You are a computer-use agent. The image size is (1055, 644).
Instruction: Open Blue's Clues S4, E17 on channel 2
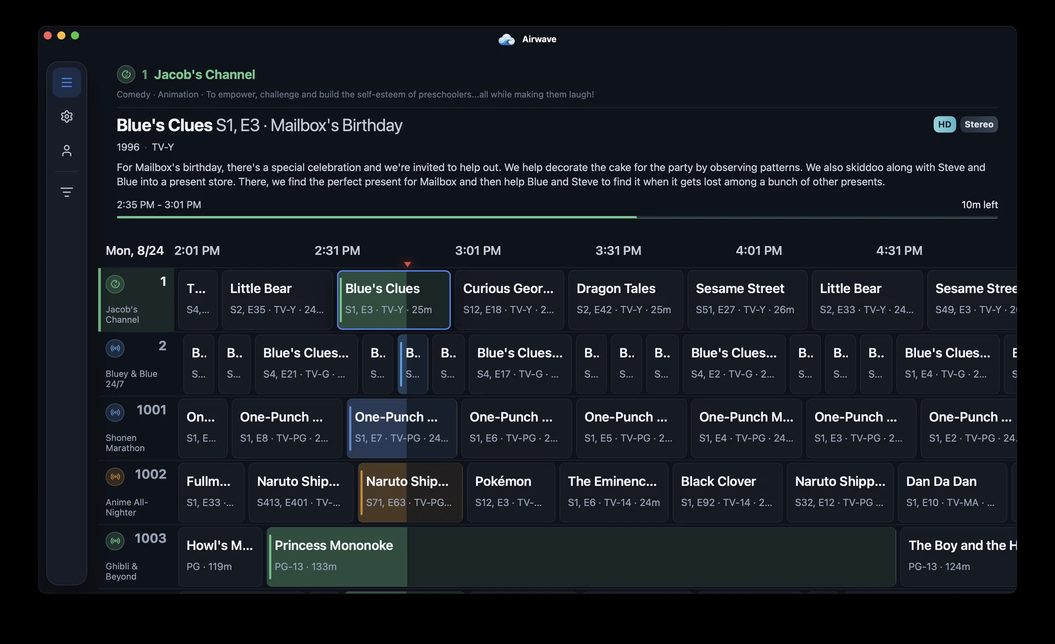[x=520, y=364]
